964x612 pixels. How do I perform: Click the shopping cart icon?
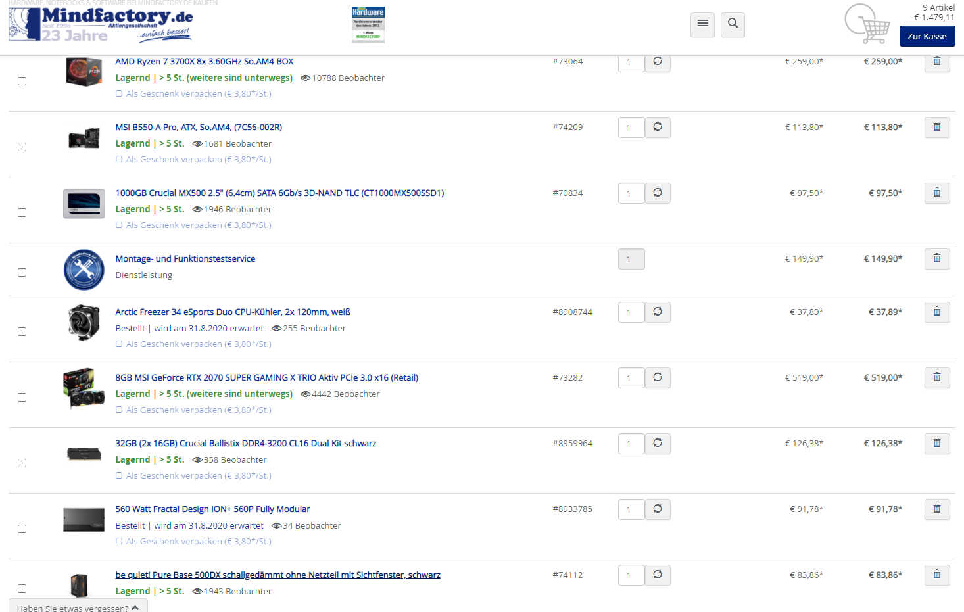point(867,24)
